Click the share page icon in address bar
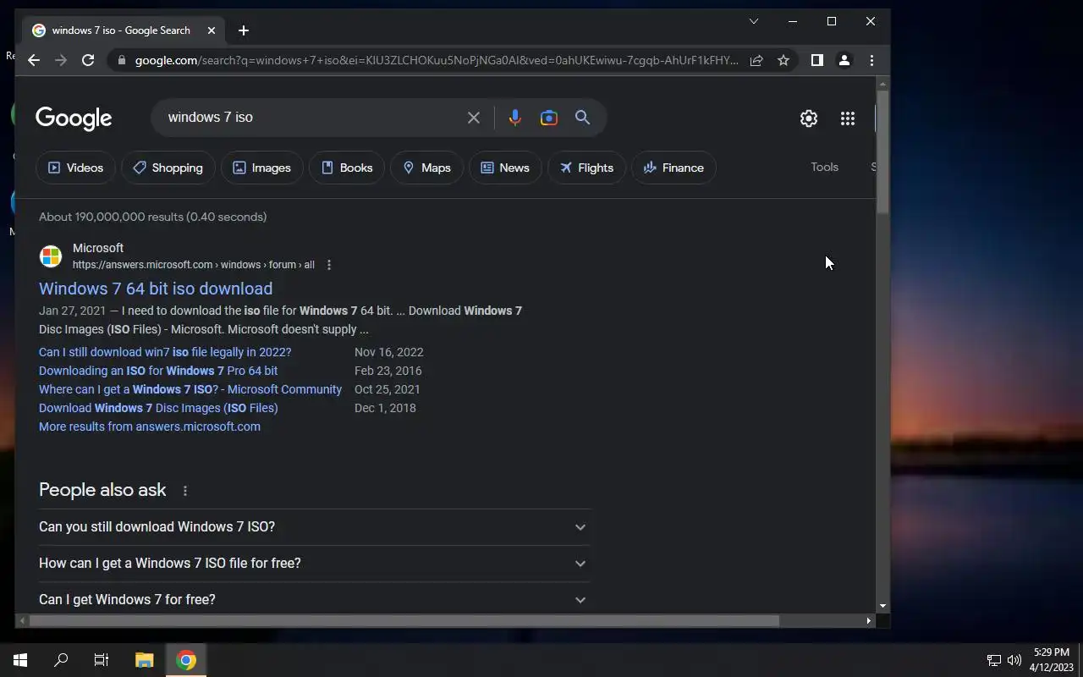Screen dimensions: 1083x677 pyautogui.click(x=756, y=60)
